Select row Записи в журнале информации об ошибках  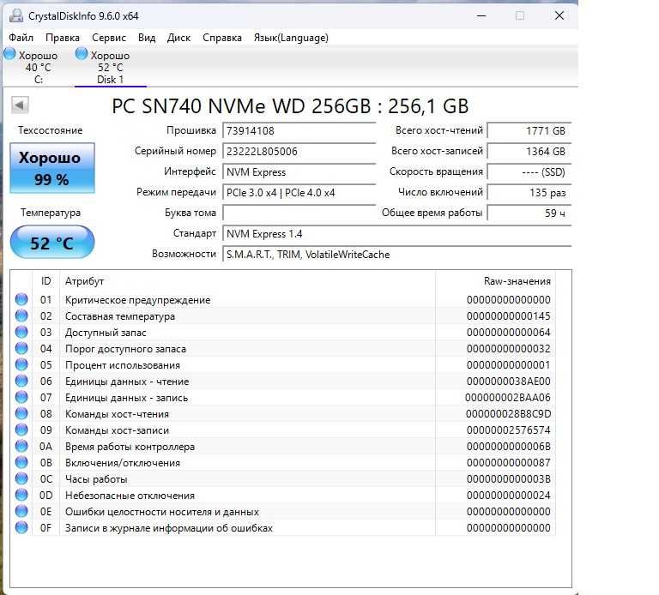point(283,528)
